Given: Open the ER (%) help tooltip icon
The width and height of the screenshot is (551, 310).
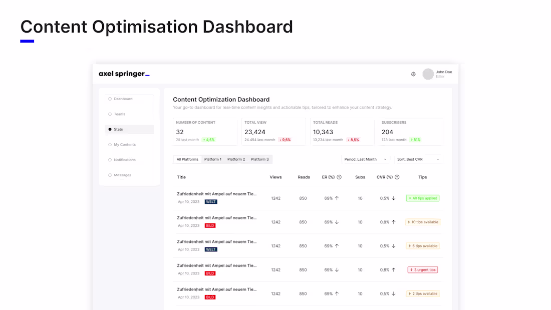Looking at the screenshot, I should 340,177.
